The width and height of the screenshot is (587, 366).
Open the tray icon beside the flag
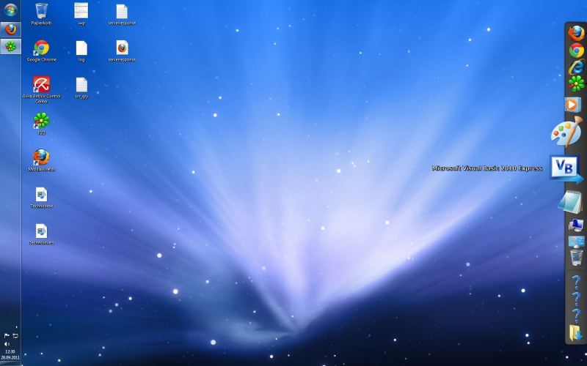click(15, 335)
